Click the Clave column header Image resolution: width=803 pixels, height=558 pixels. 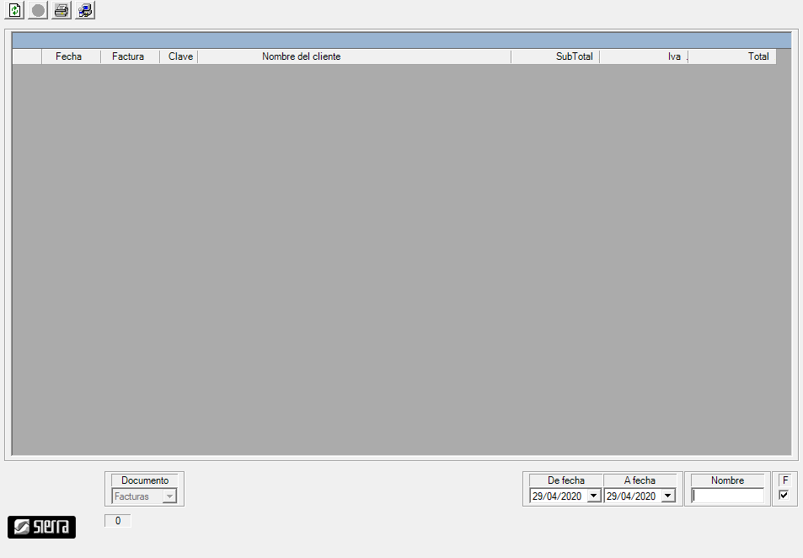click(x=180, y=56)
